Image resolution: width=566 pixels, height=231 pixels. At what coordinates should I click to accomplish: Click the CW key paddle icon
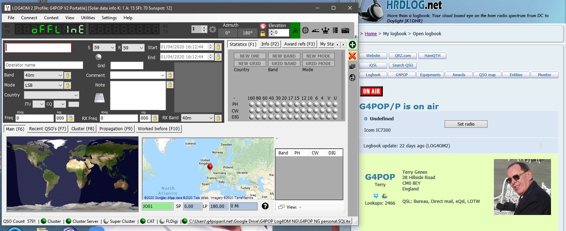click(315, 30)
